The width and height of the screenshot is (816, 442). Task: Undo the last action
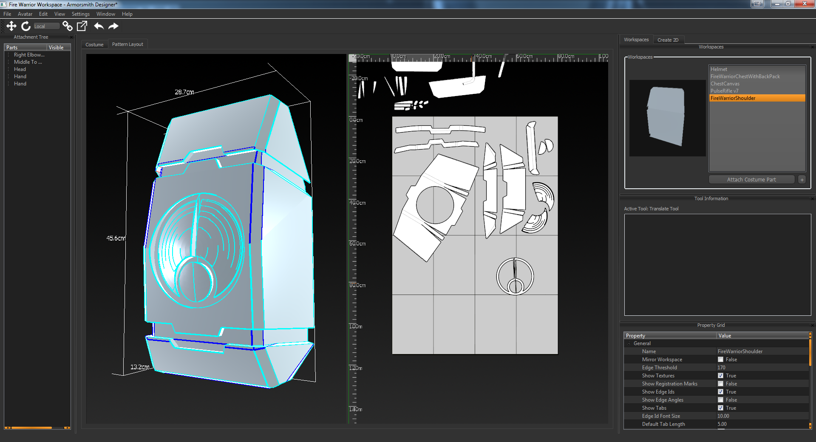(99, 26)
